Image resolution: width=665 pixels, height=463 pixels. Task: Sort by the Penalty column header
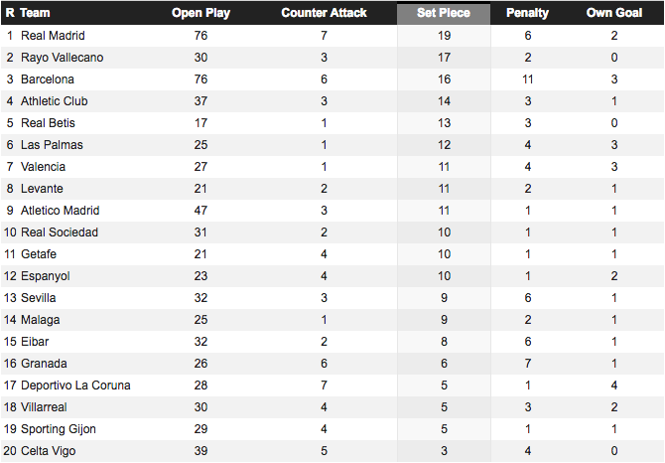pos(527,13)
